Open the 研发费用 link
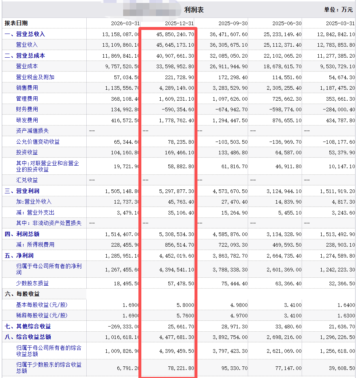 pyautogui.click(x=27, y=120)
